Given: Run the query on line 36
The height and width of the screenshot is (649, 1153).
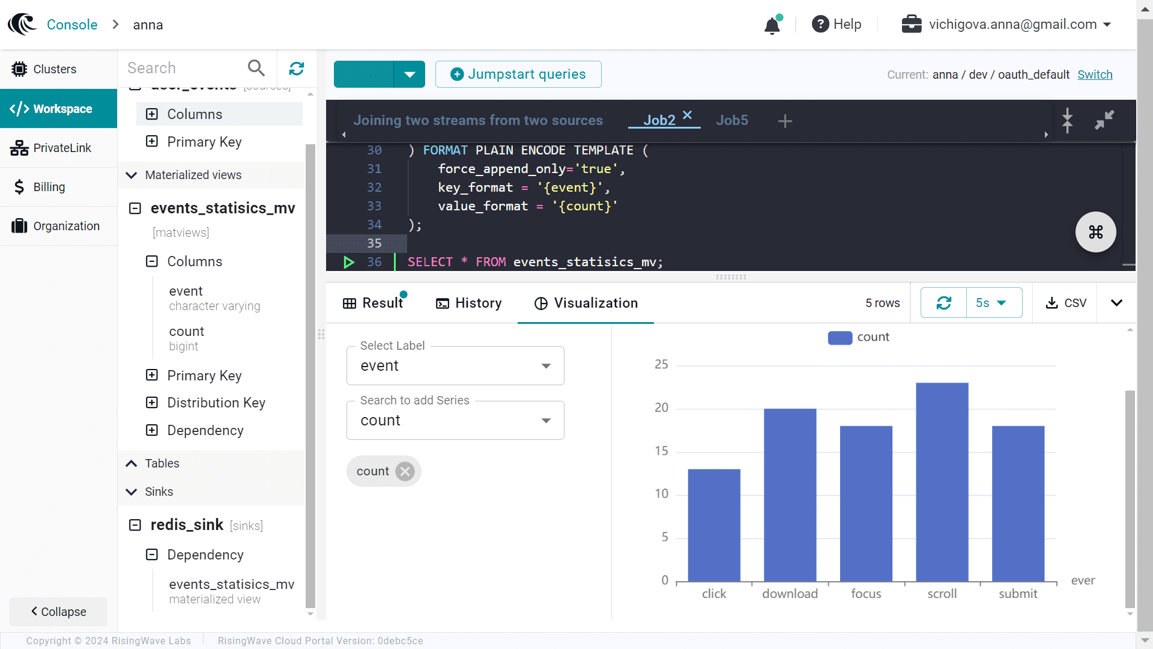Looking at the screenshot, I should click(x=348, y=262).
